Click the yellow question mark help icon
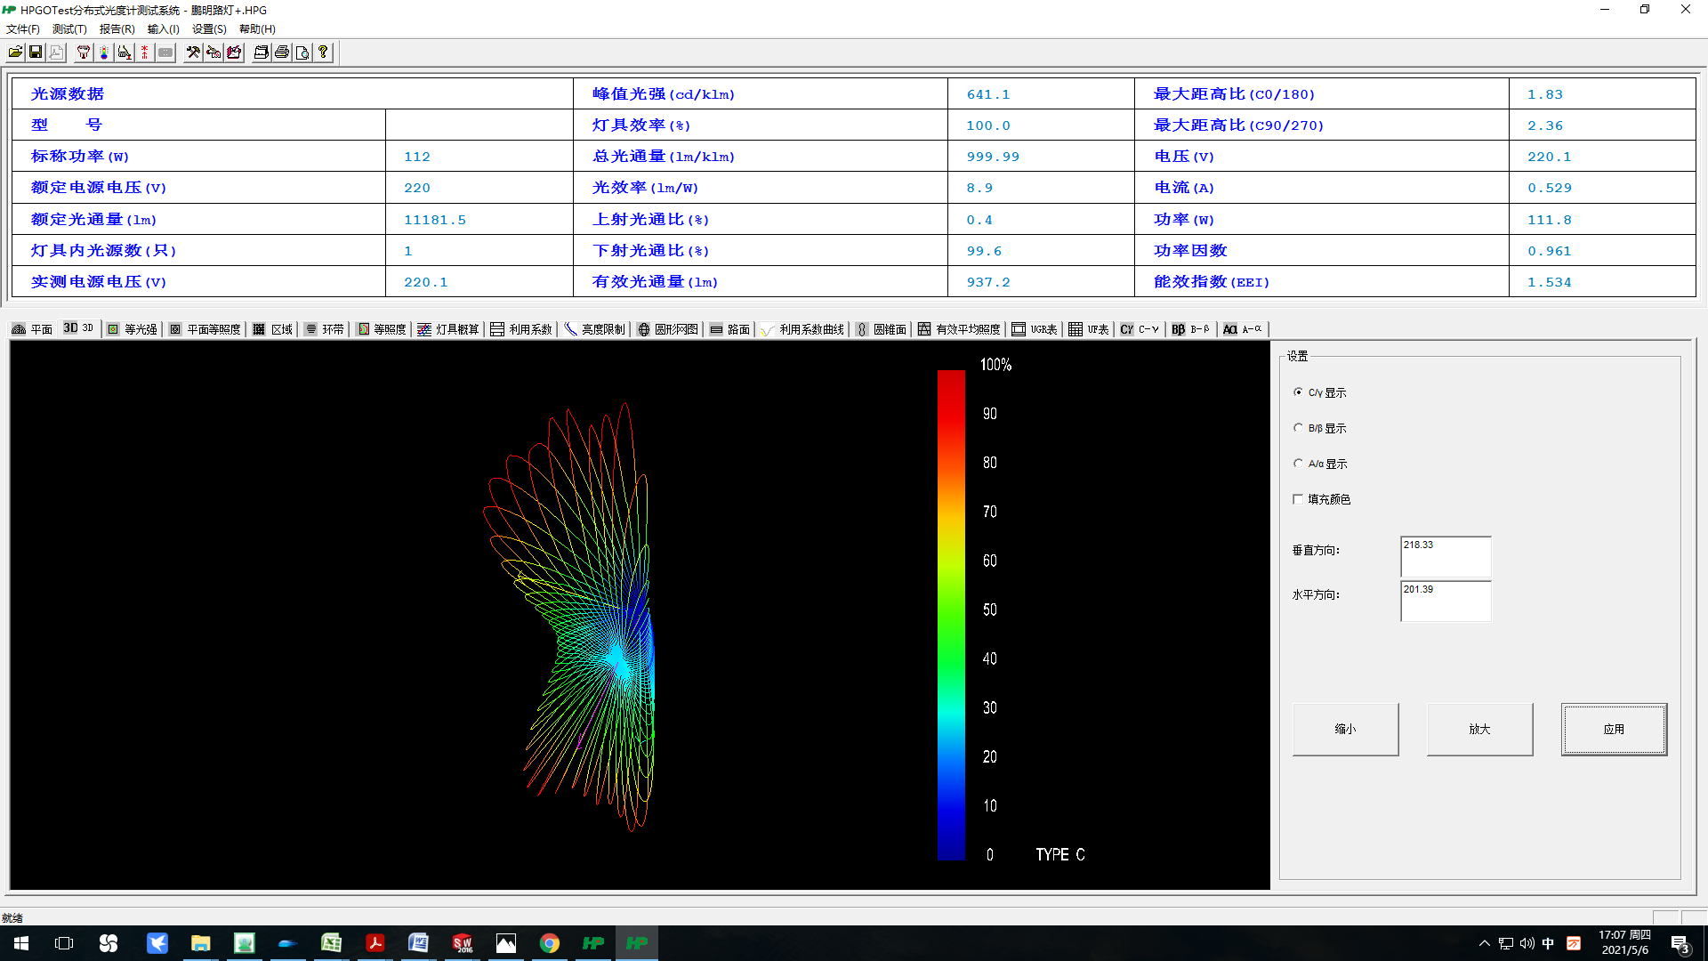The image size is (1708, 961). [323, 52]
